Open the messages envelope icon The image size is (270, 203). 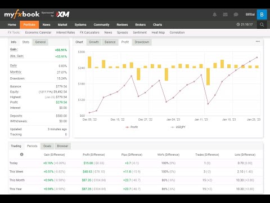(225, 15)
